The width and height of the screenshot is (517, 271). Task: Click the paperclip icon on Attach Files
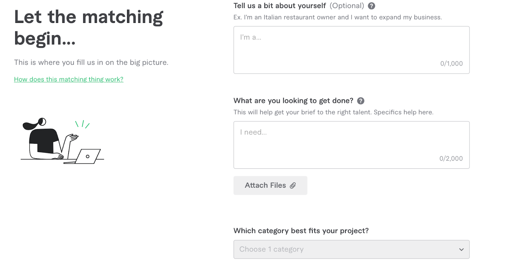[x=293, y=185]
